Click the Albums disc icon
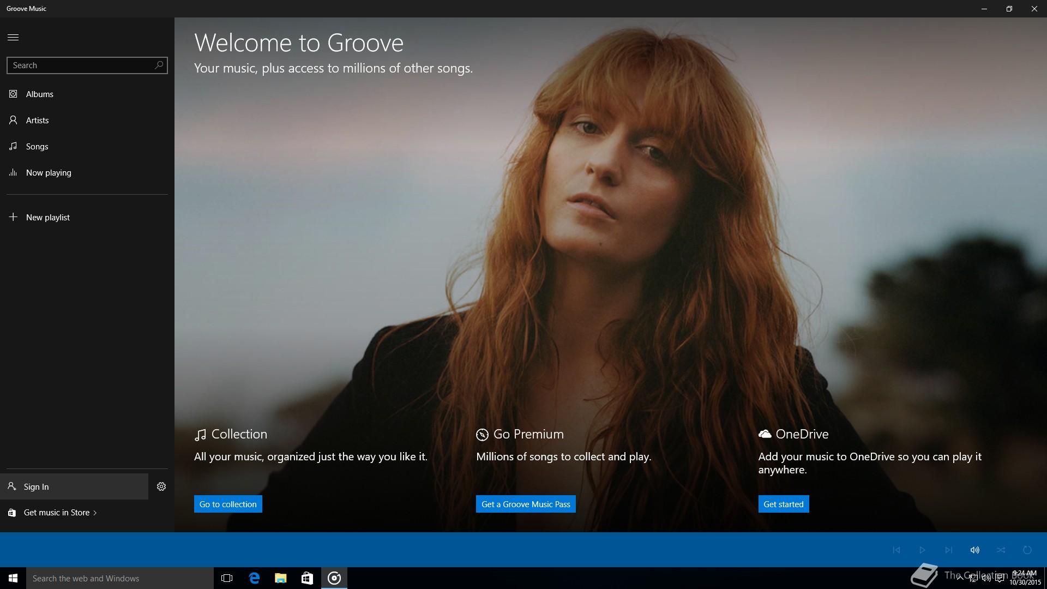 (x=13, y=94)
